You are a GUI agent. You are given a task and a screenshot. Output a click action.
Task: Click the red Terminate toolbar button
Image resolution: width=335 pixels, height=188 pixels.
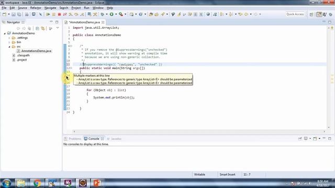(x=59, y=14)
